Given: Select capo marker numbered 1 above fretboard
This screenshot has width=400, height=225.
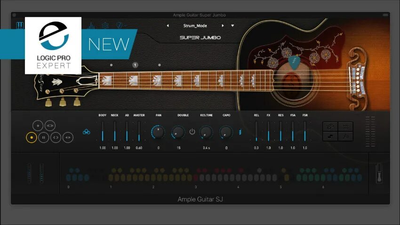Looking at the screenshot, I should coord(135,65).
